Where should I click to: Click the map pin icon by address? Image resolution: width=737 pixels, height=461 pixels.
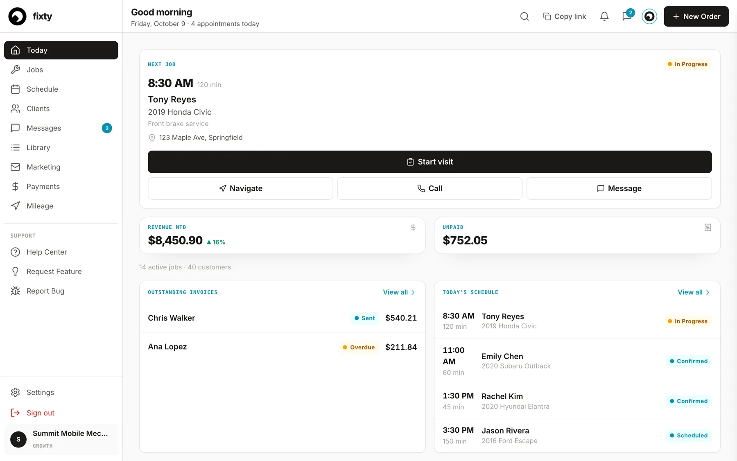[x=152, y=138]
